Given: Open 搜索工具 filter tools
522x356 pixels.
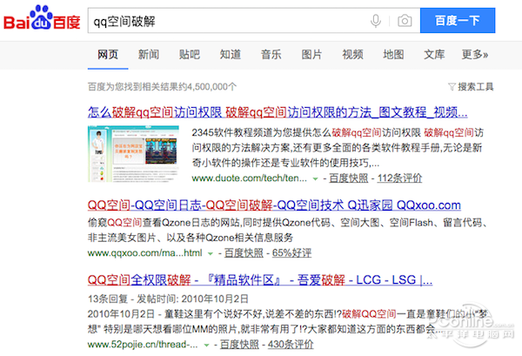Looking at the screenshot, I should pyautogui.click(x=470, y=87).
